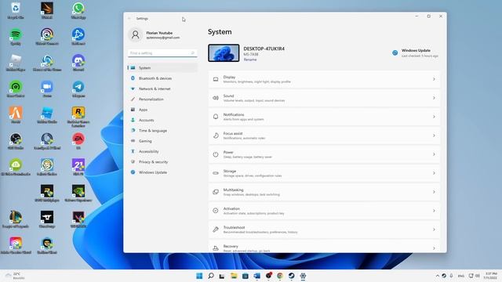This screenshot has width=502, height=282.
Task: Click the Settings back arrow
Action: point(129,19)
